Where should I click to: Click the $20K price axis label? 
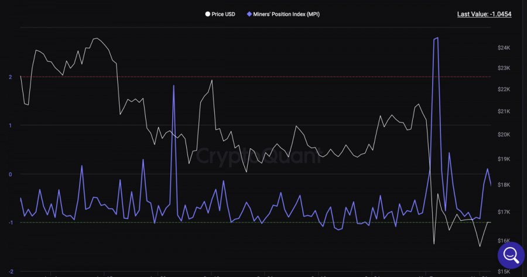[504, 135]
